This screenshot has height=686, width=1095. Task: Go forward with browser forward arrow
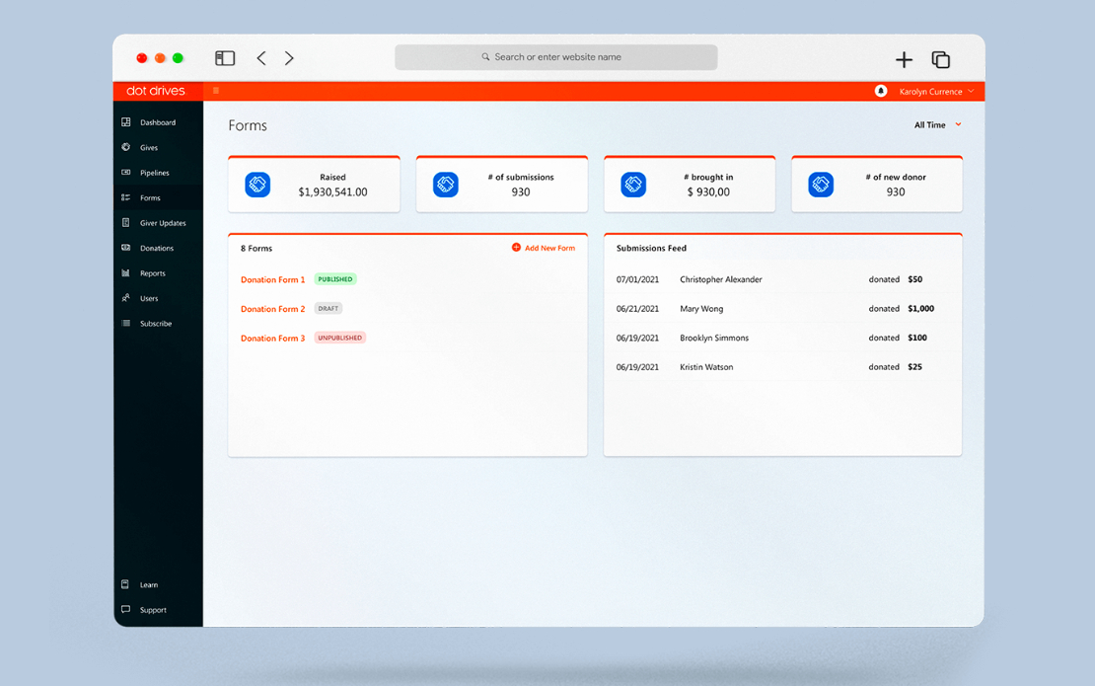coord(289,58)
